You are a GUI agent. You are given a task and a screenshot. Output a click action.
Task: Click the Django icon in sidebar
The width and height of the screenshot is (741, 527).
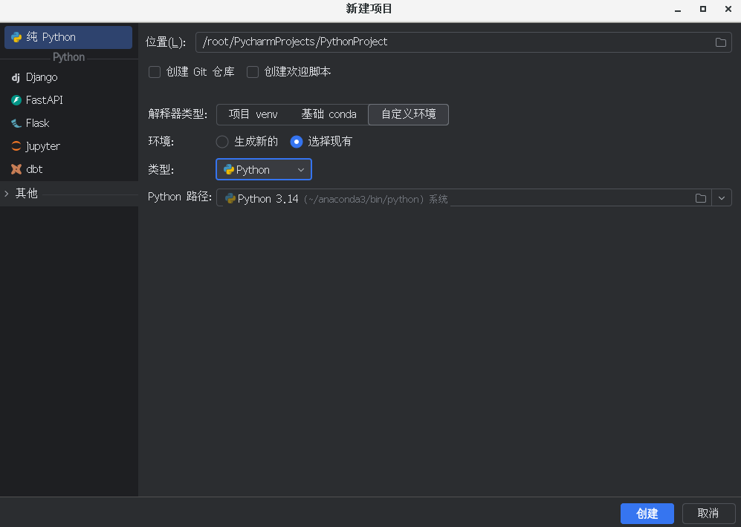tap(16, 77)
